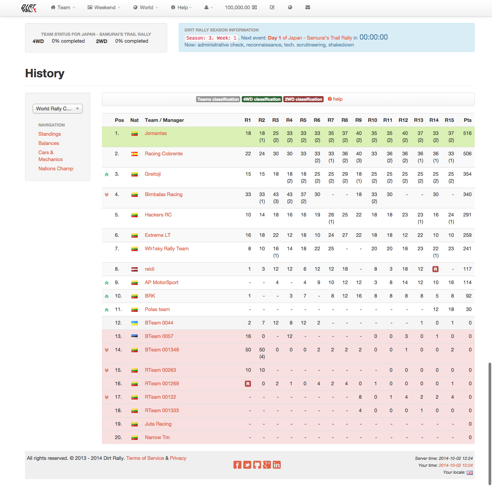Open the Help menu

tap(181, 7)
